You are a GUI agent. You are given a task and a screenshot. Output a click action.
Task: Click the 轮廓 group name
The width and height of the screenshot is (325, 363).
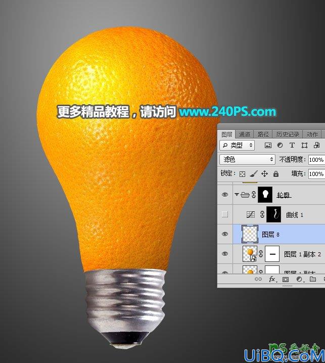point(284,195)
